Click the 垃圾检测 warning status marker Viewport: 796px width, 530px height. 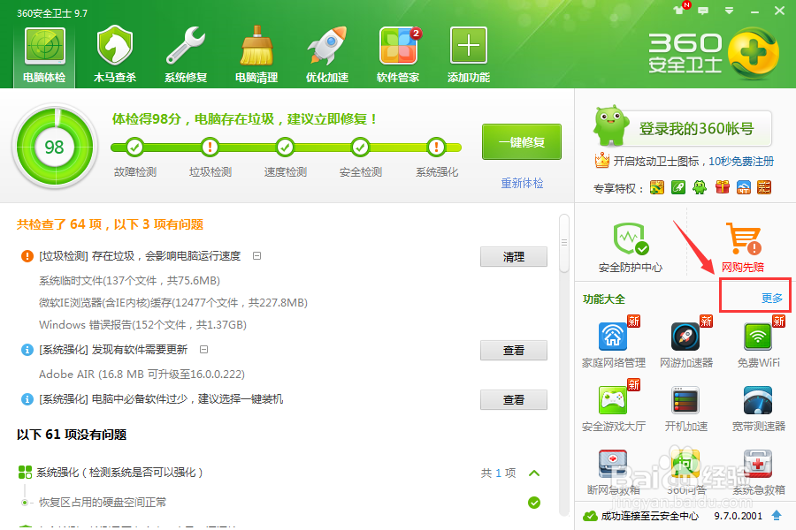click(210, 148)
